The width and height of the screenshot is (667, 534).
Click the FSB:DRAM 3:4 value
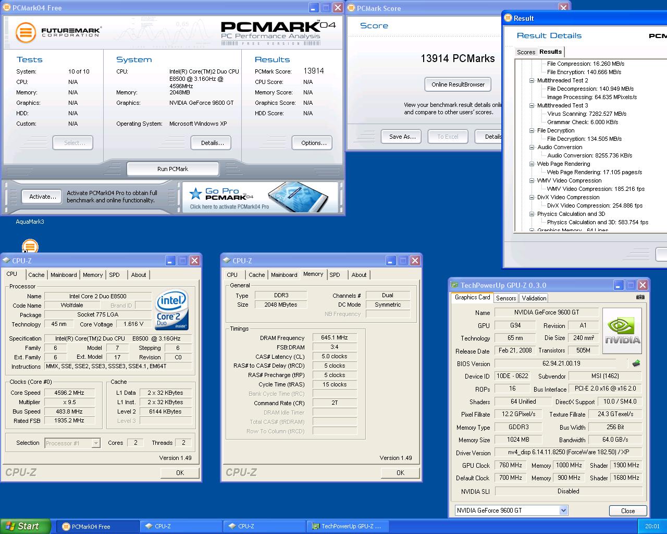coord(335,347)
